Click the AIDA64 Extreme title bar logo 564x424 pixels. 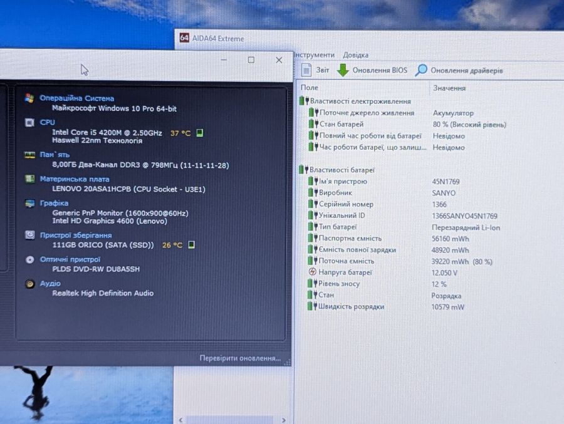tap(184, 38)
